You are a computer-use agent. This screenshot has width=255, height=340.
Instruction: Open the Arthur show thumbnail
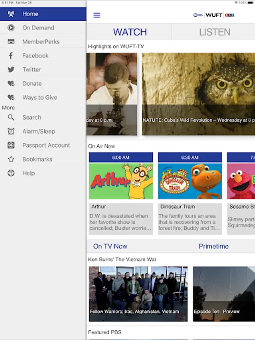coord(121,181)
